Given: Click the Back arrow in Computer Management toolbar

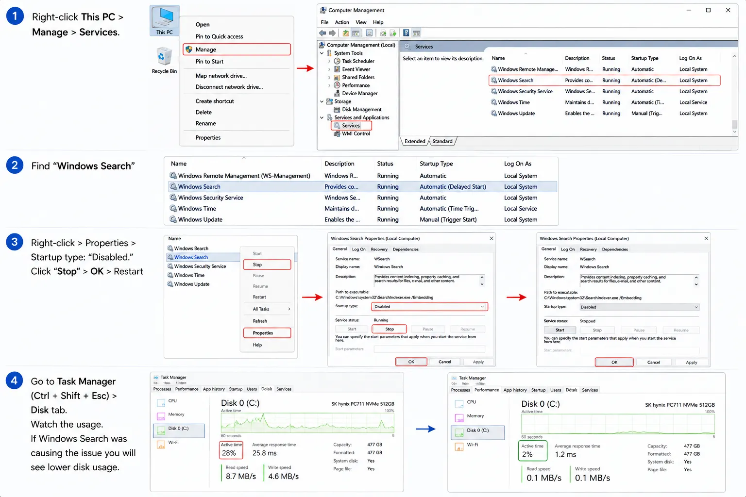Looking at the screenshot, I should pyautogui.click(x=322, y=33).
